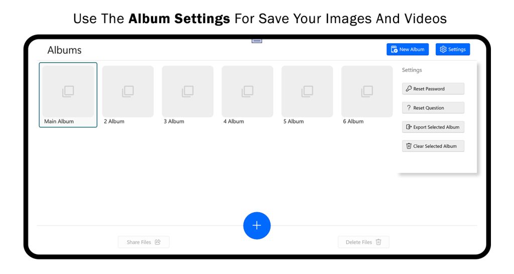The width and height of the screenshot is (514, 274).
Task: Click the trash icon beside Clear Selected Album
Action: pyautogui.click(x=409, y=146)
